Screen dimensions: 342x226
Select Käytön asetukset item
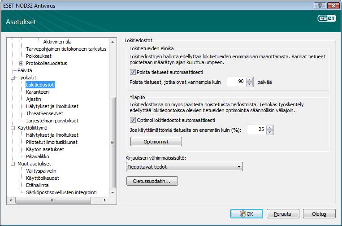45,149
